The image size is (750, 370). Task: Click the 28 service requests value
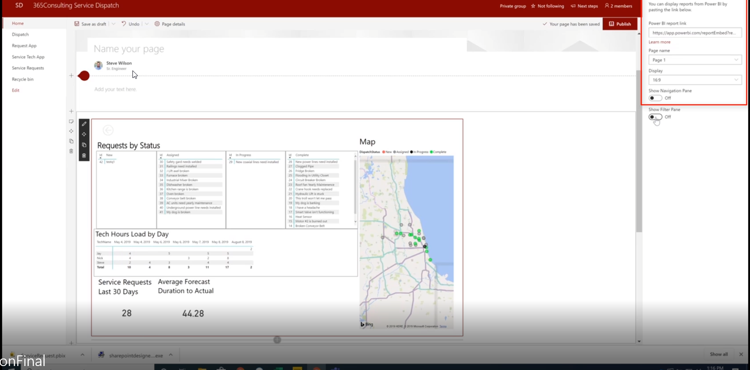(x=127, y=313)
